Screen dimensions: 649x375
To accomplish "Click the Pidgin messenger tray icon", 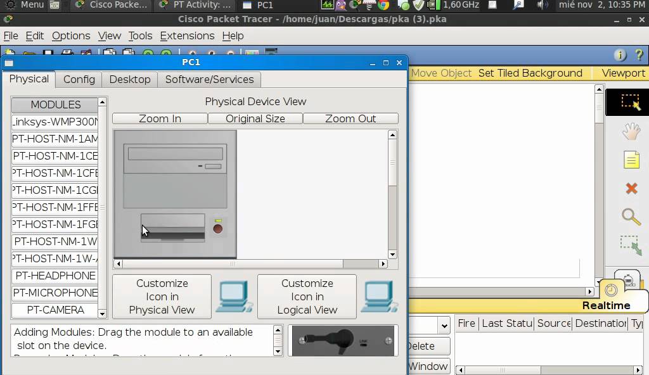I will click(341, 5).
